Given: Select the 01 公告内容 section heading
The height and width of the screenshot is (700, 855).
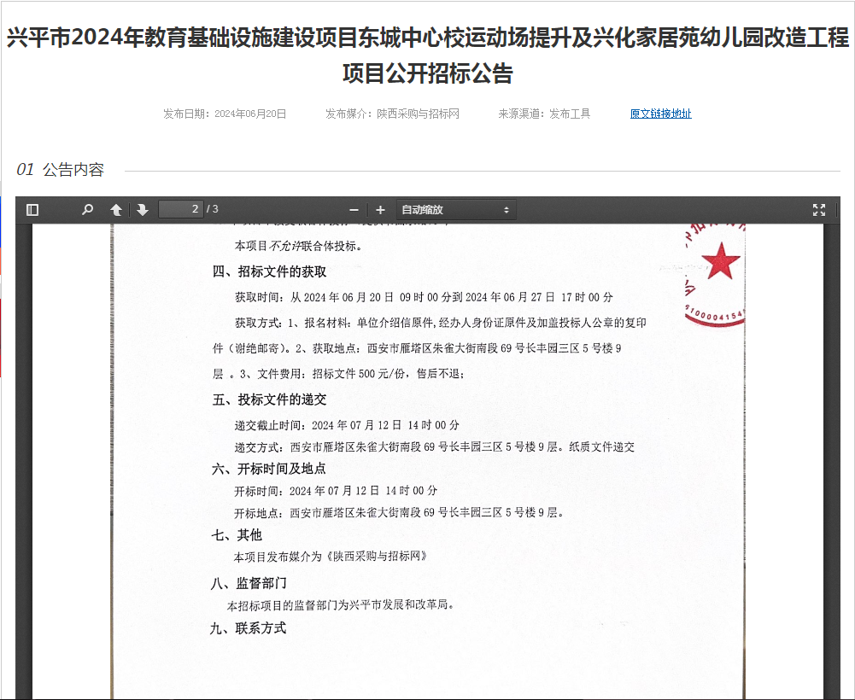Looking at the screenshot, I should pyautogui.click(x=61, y=170).
